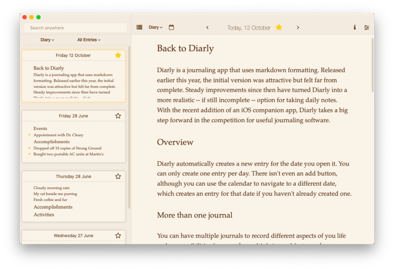
Task: Toggle the entry list sidebar icon
Action: tap(139, 28)
